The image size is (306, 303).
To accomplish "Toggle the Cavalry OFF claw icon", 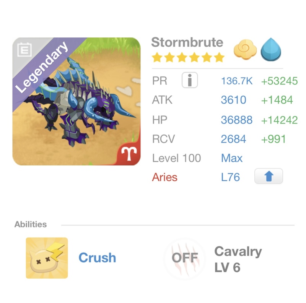I will [x=185, y=258].
